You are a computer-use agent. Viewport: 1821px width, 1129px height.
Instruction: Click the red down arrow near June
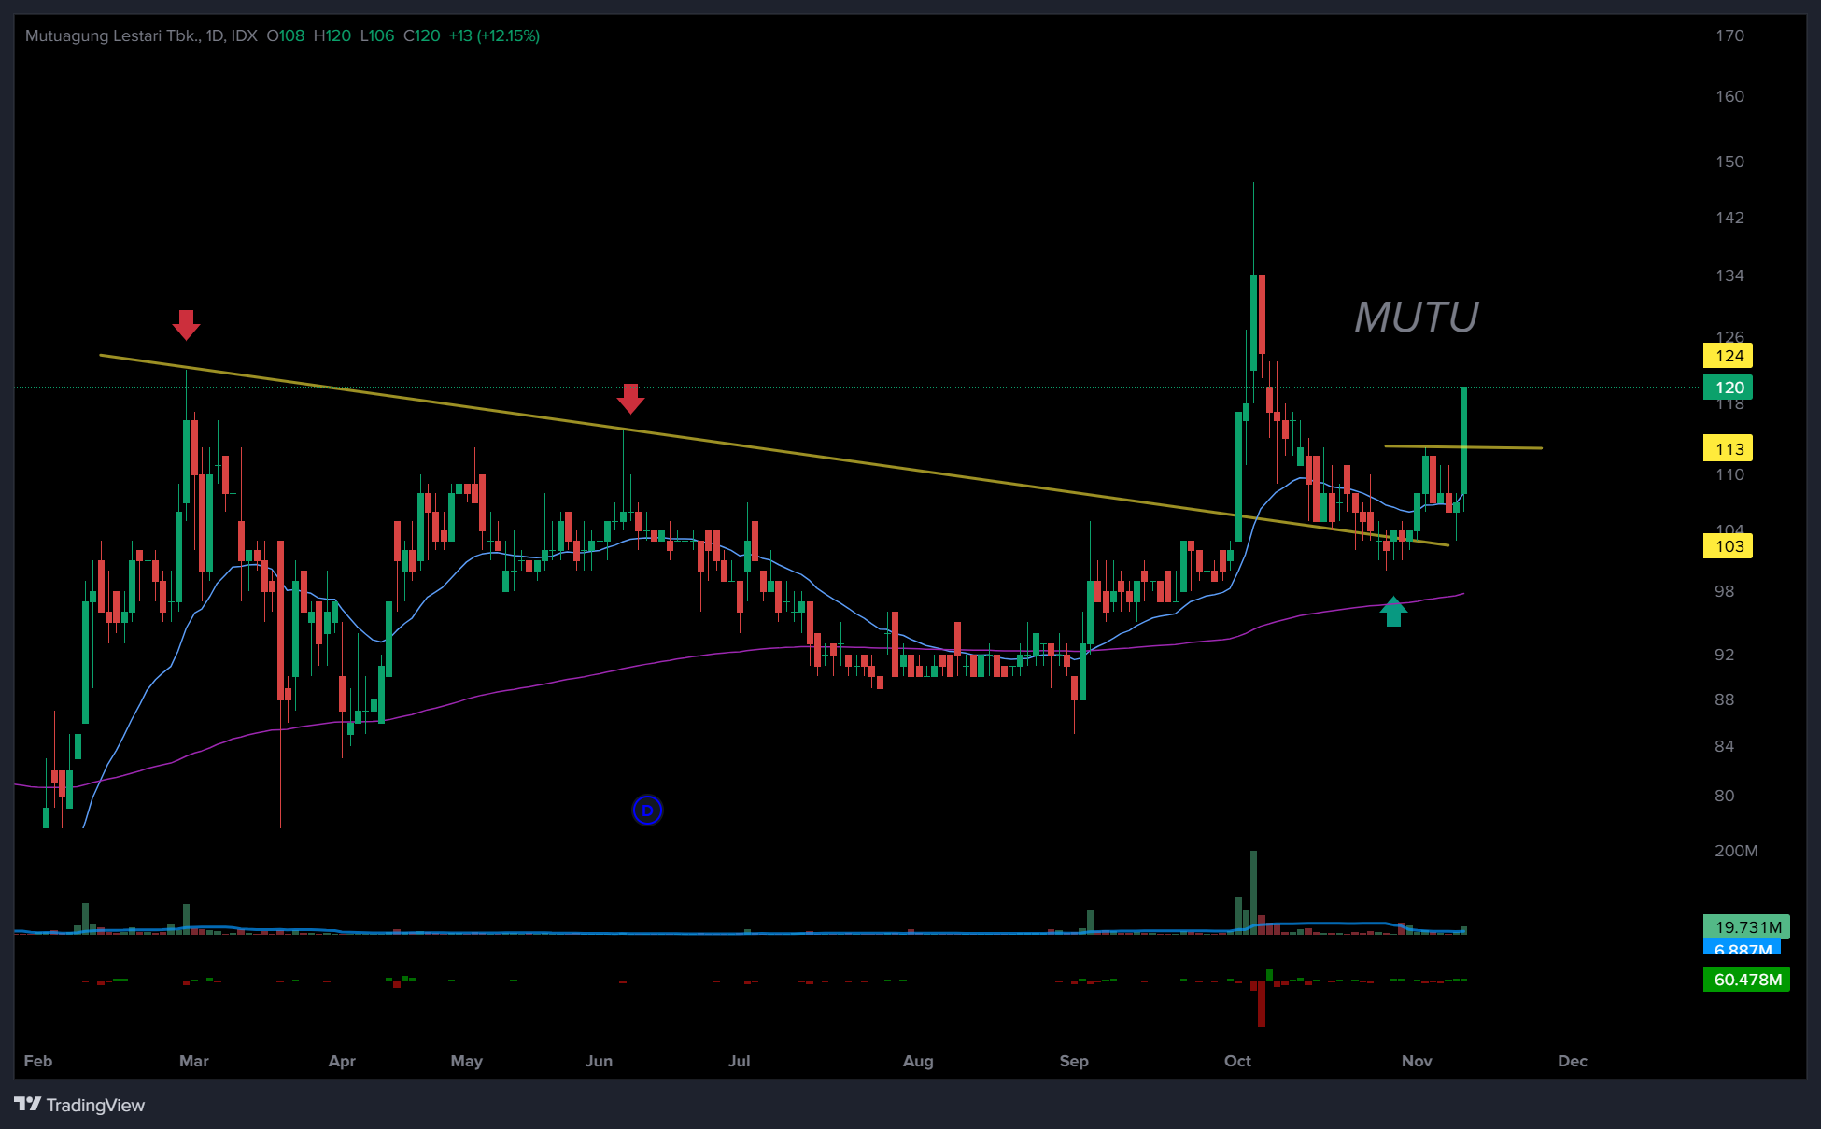click(x=630, y=398)
